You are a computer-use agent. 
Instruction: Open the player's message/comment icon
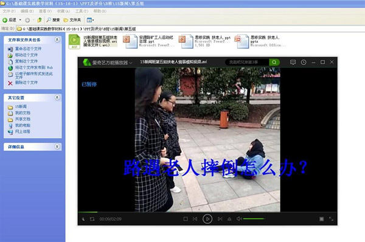point(293,62)
